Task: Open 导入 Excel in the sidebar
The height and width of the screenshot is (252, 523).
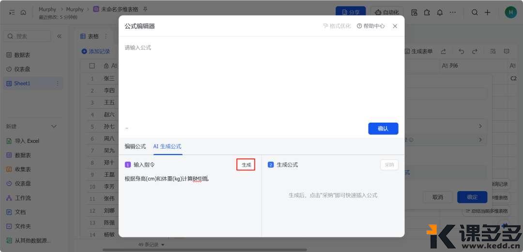Action: pyautogui.click(x=27, y=141)
